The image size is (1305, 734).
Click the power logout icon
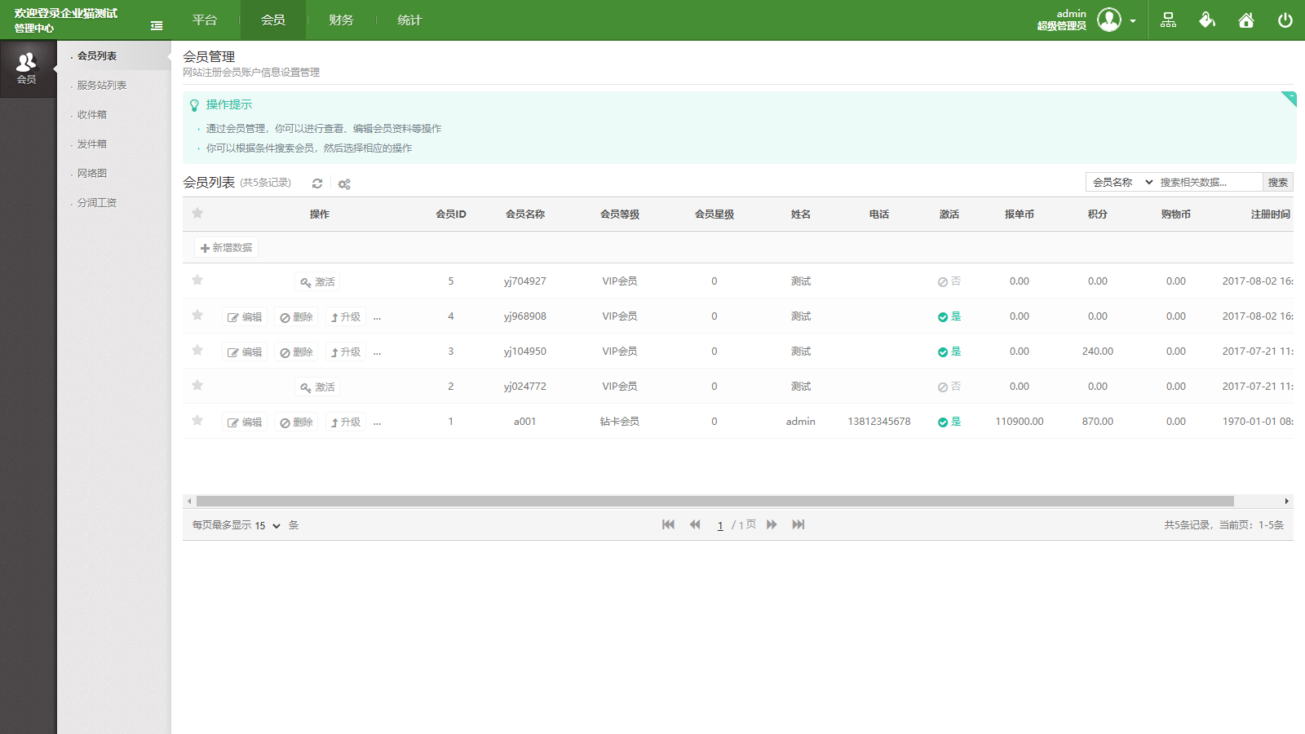point(1285,20)
